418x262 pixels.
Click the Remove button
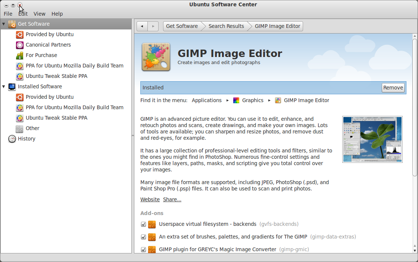click(x=393, y=88)
